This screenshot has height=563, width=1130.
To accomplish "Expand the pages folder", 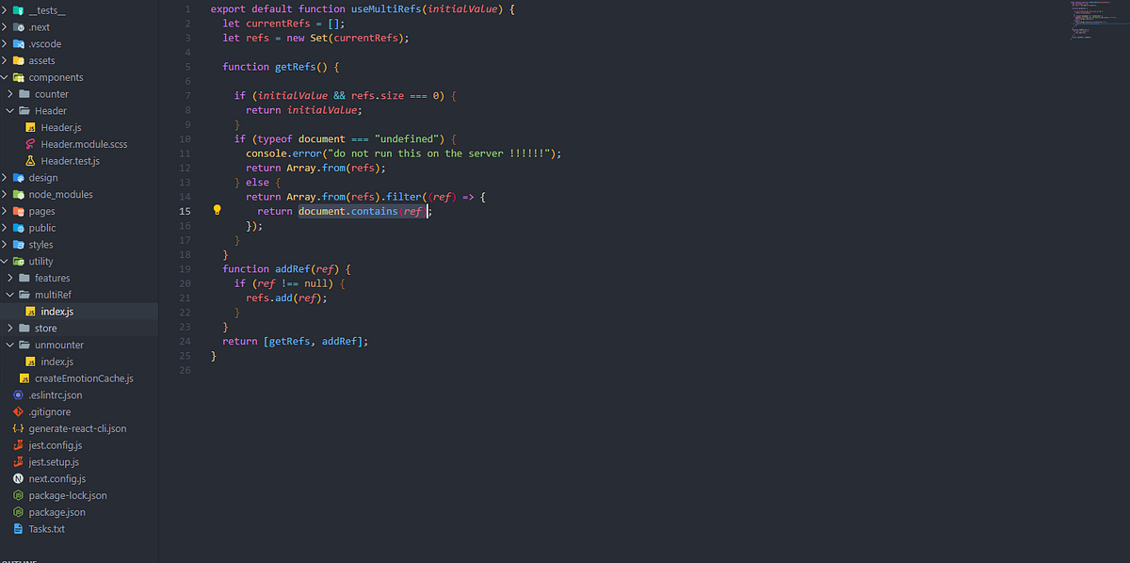I will tap(9, 211).
